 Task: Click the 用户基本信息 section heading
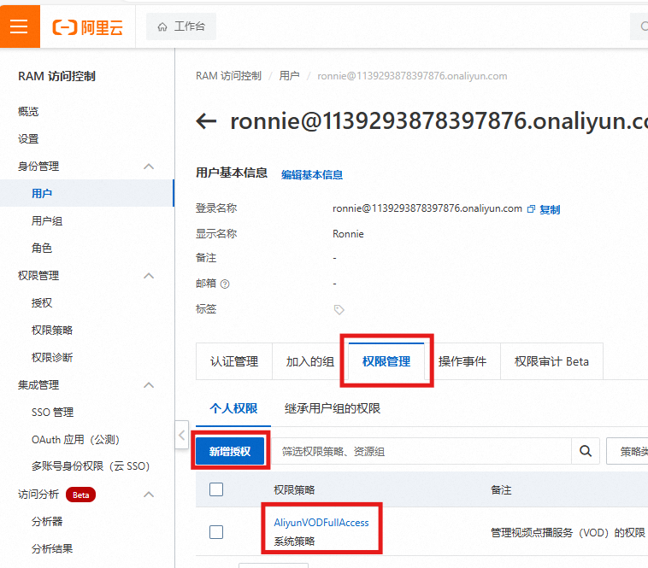point(232,173)
